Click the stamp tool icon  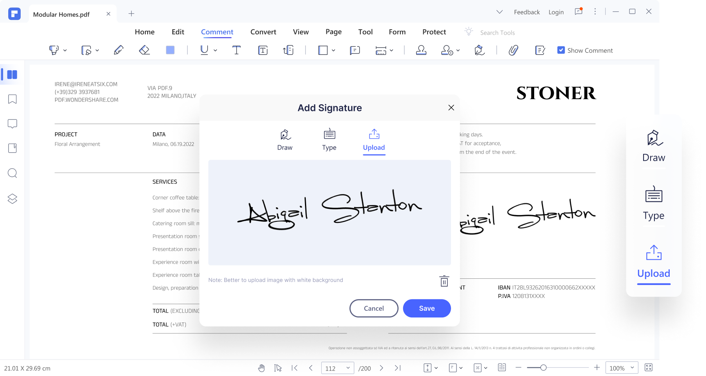[421, 50]
